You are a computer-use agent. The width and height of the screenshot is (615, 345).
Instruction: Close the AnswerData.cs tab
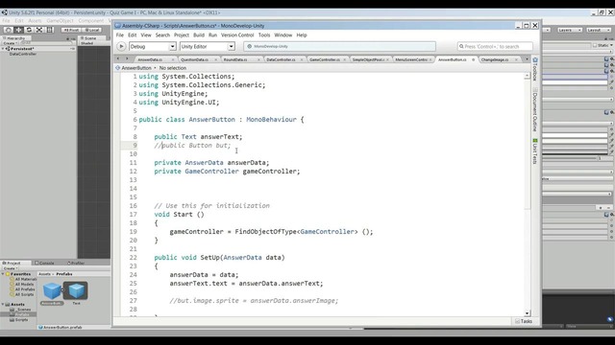(173, 59)
